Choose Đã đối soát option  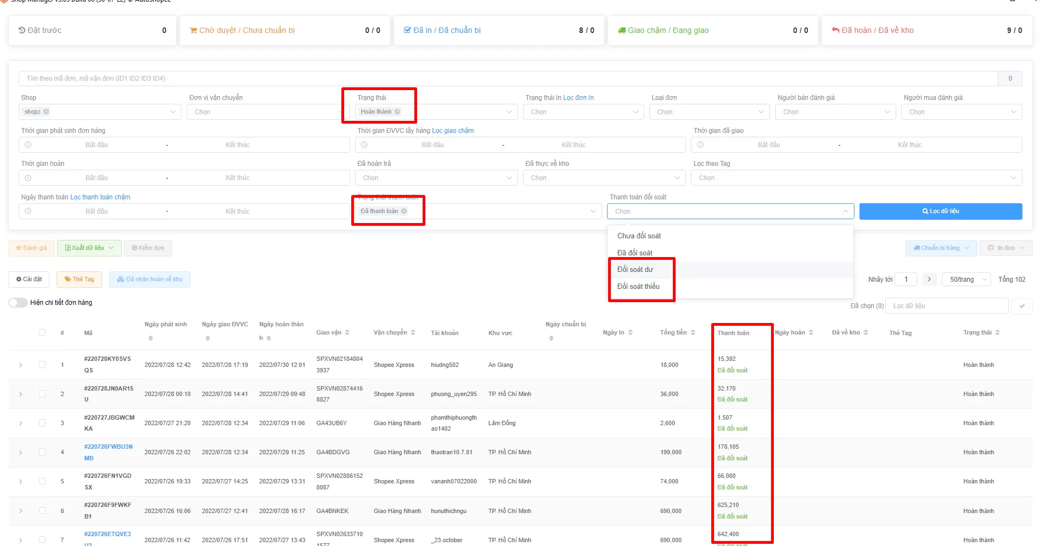730,253
